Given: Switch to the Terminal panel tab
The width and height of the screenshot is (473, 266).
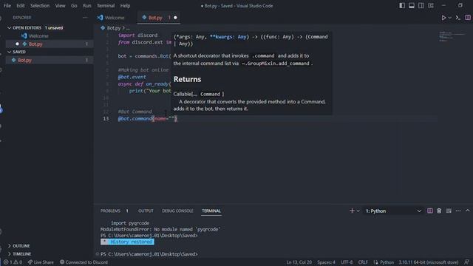Looking at the screenshot, I should [211, 211].
